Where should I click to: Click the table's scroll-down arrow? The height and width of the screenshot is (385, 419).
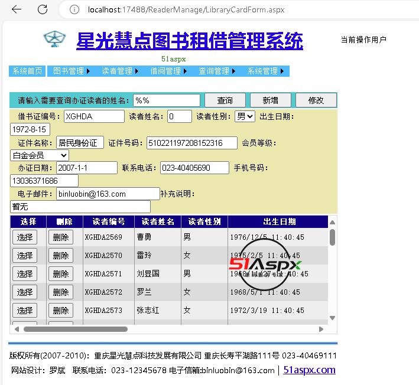pyautogui.click(x=332, y=318)
